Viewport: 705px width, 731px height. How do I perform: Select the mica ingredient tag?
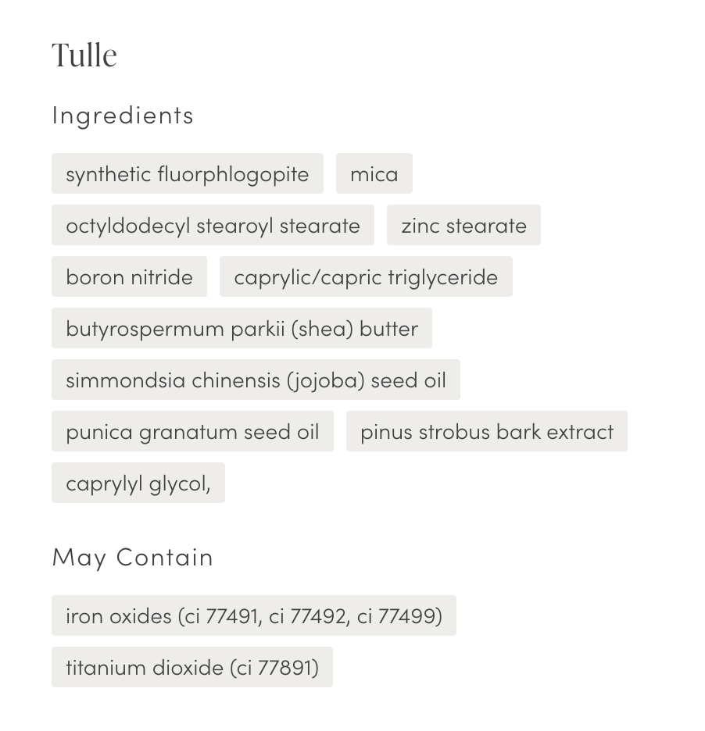click(x=374, y=173)
